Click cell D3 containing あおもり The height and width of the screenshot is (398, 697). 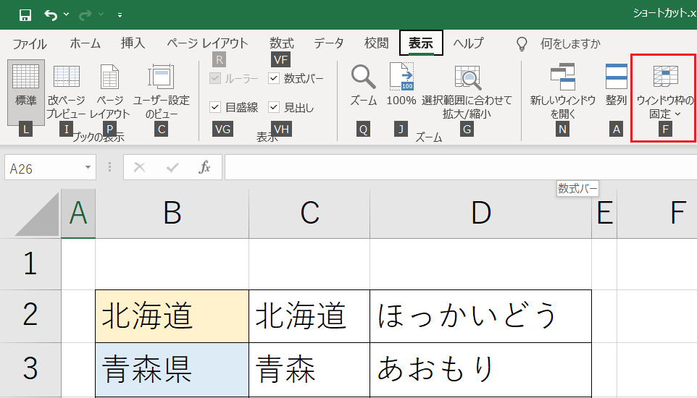[480, 370]
